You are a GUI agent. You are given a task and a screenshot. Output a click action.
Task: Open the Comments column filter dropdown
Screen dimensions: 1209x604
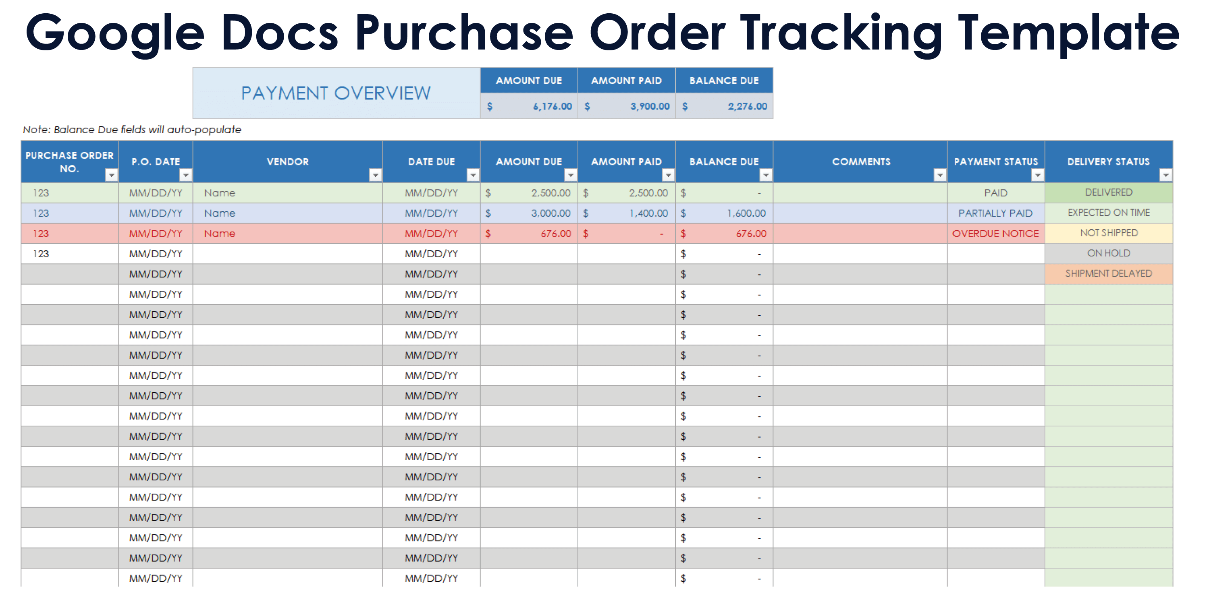pos(940,175)
